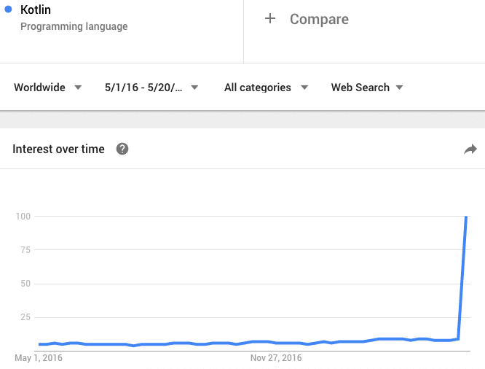Screen dimensions: 485x369
Task: Click the Programming language subtitle
Action: click(x=74, y=27)
